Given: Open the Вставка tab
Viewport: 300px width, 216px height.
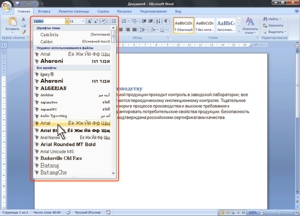Looking at the screenshot, I should coord(44,11).
